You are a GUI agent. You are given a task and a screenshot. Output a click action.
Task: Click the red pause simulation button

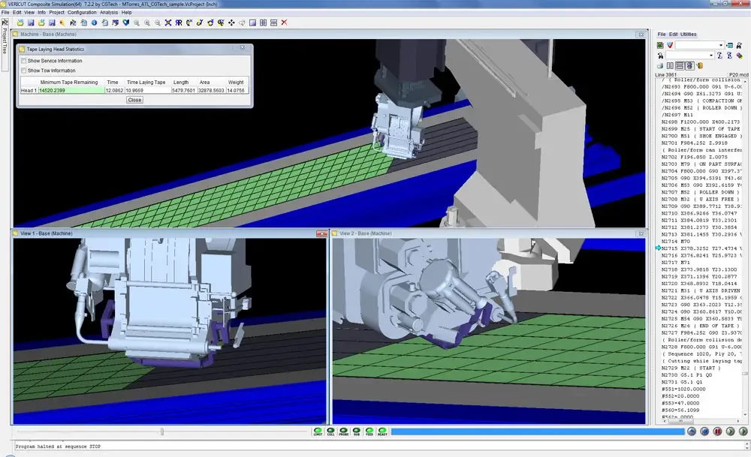click(717, 431)
